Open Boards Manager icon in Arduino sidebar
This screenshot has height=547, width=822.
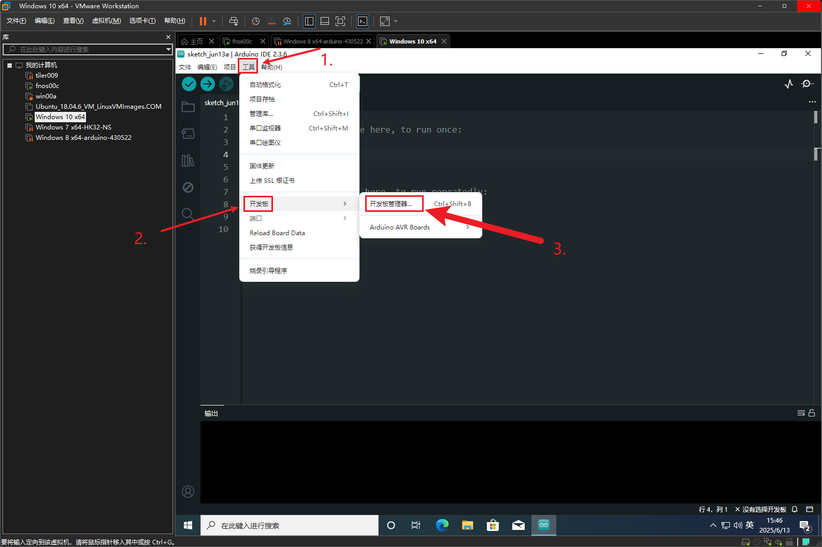188,134
